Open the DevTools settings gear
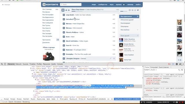This screenshot has width=185, height=104. click(177, 64)
